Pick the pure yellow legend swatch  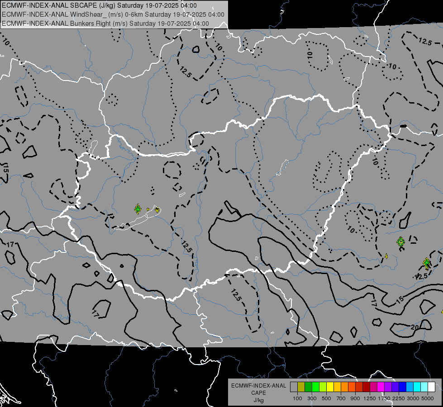pos(330,387)
